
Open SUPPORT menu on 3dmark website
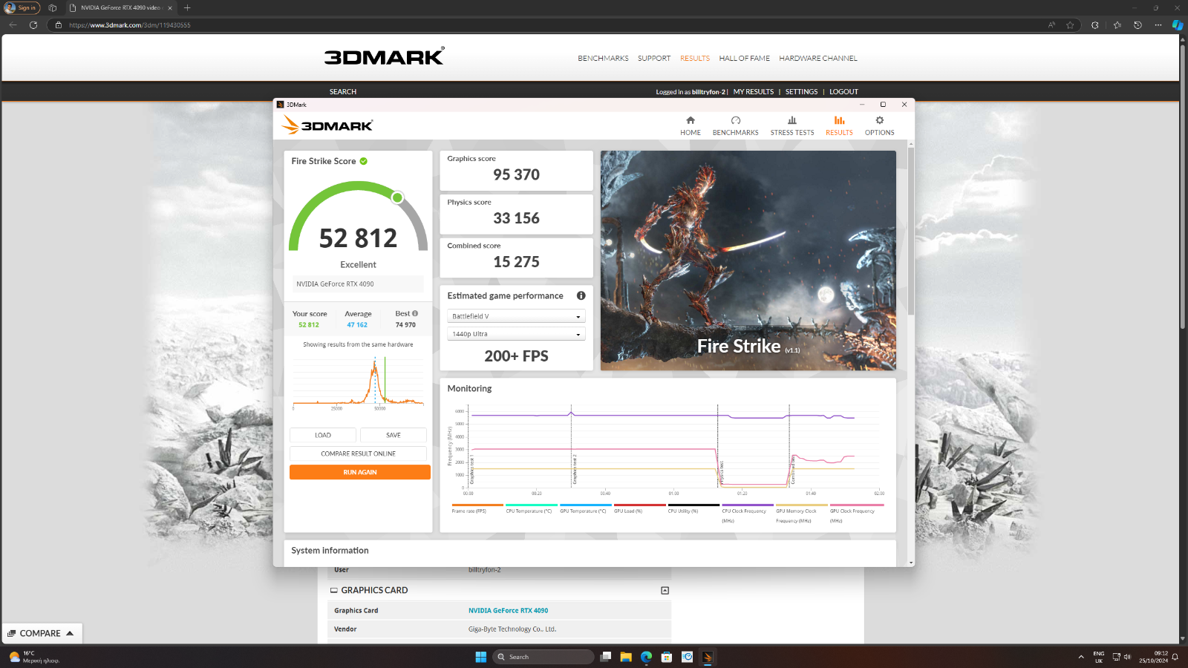654,58
